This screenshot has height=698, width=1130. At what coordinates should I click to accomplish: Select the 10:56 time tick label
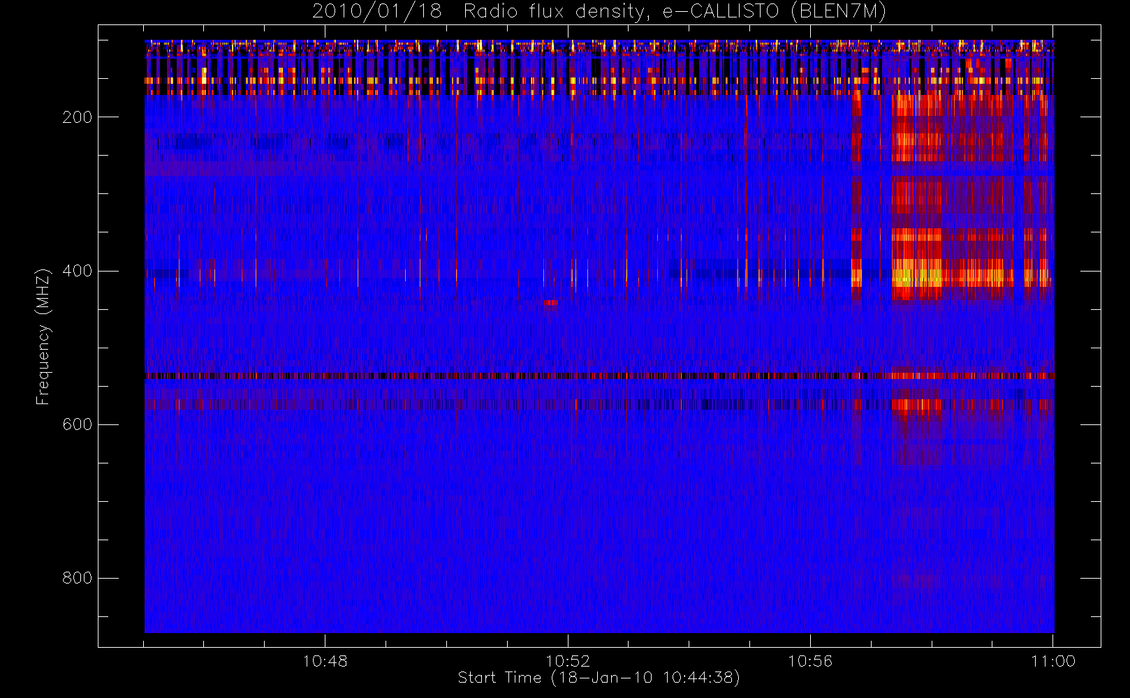tap(810, 661)
